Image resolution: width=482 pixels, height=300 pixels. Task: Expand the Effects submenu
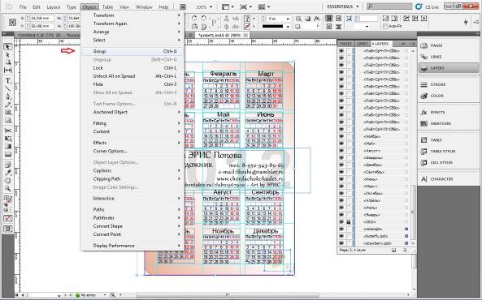click(132, 143)
